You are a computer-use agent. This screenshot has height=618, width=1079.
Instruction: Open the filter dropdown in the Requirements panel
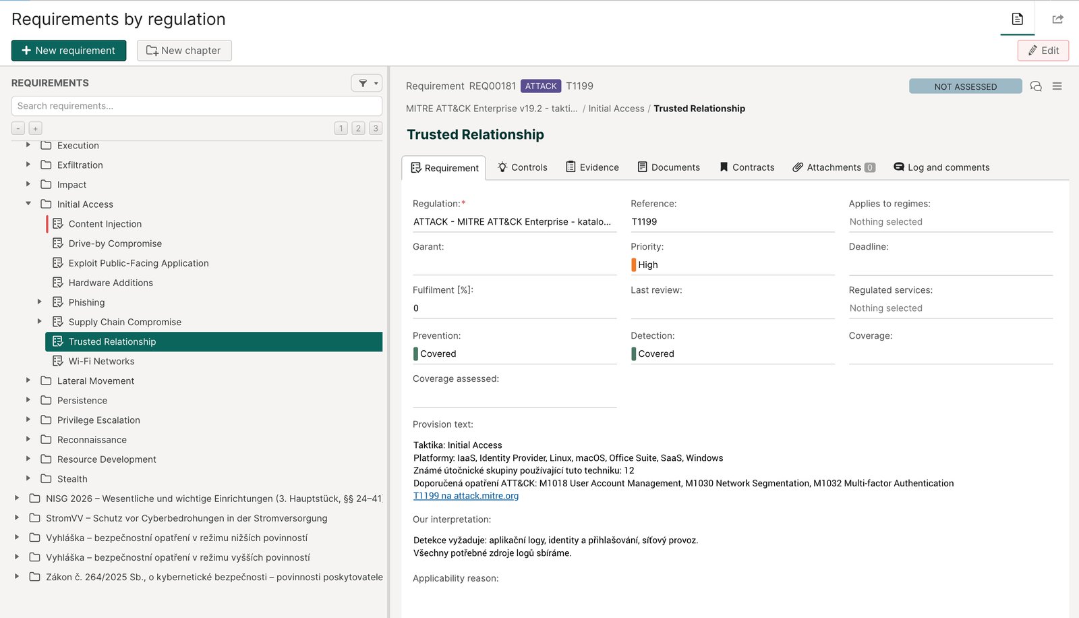pyautogui.click(x=366, y=83)
